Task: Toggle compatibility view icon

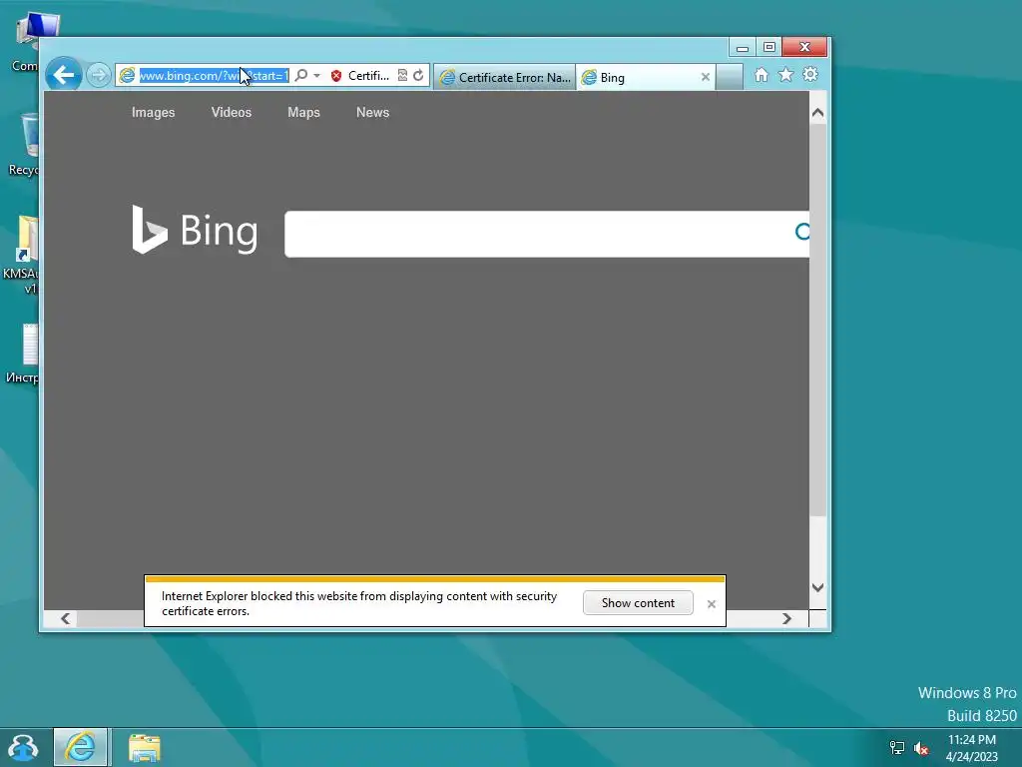Action: (x=402, y=76)
